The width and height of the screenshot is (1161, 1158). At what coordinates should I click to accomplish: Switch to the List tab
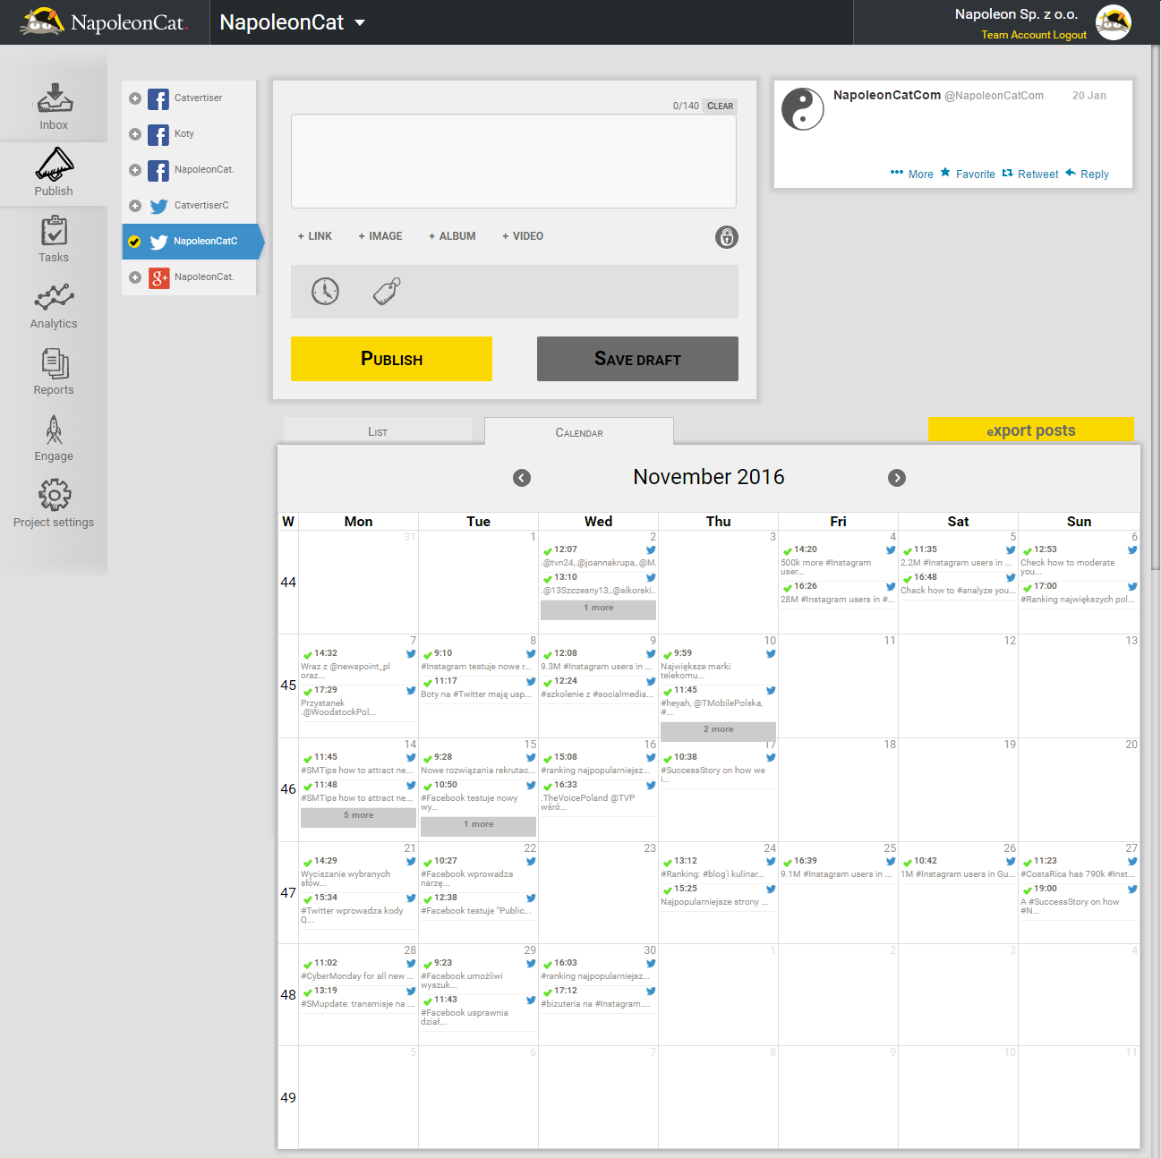click(378, 431)
